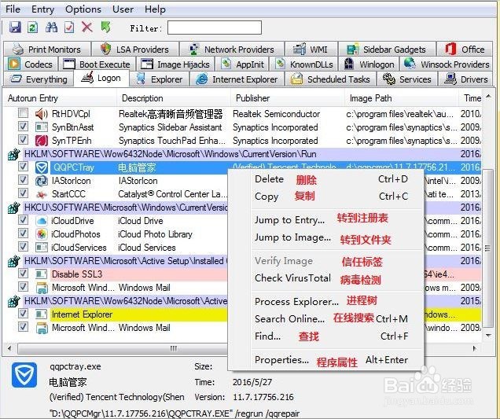Click the registry icon beside HKLM Wow6432Node Run
The image size is (500, 419).
pos(13,155)
